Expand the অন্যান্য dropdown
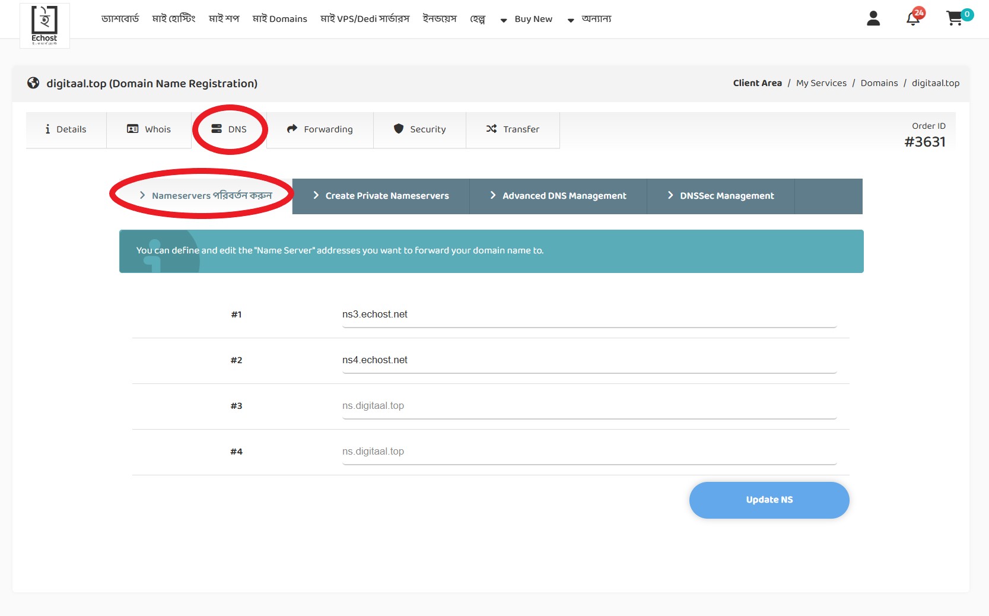 (589, 19)
